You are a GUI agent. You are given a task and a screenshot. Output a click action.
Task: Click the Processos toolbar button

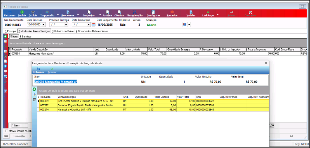(68, 14)
